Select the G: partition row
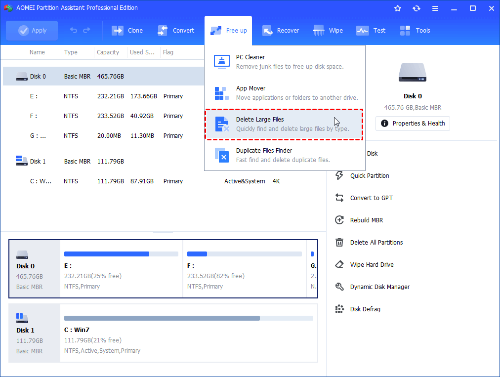The height and width of the screenshot is (377, 500). [x=103, y=136]
